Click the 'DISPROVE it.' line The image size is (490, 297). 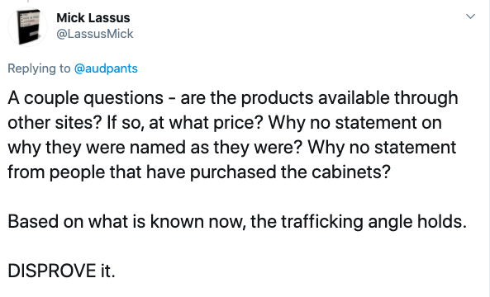click(x=62, y=271)
